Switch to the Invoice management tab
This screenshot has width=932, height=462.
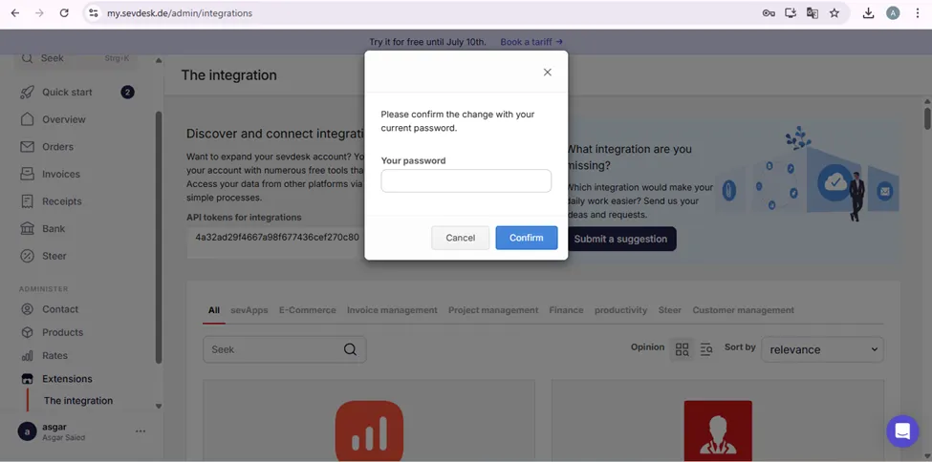click(x=392, y=310)
